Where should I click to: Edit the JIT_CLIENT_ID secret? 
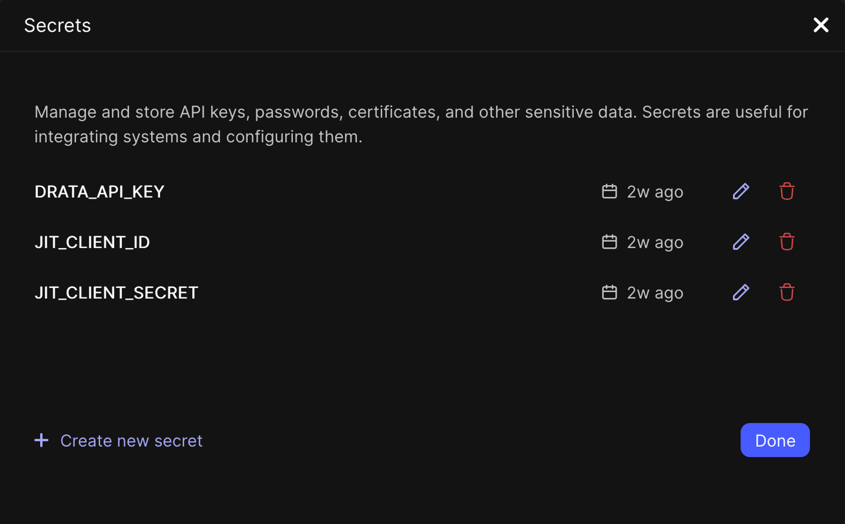coord(741,242)
